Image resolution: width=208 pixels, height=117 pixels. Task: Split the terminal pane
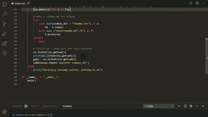[185, 106]
